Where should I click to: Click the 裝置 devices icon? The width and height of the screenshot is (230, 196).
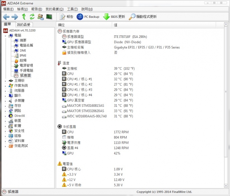[x=11, y=121]
